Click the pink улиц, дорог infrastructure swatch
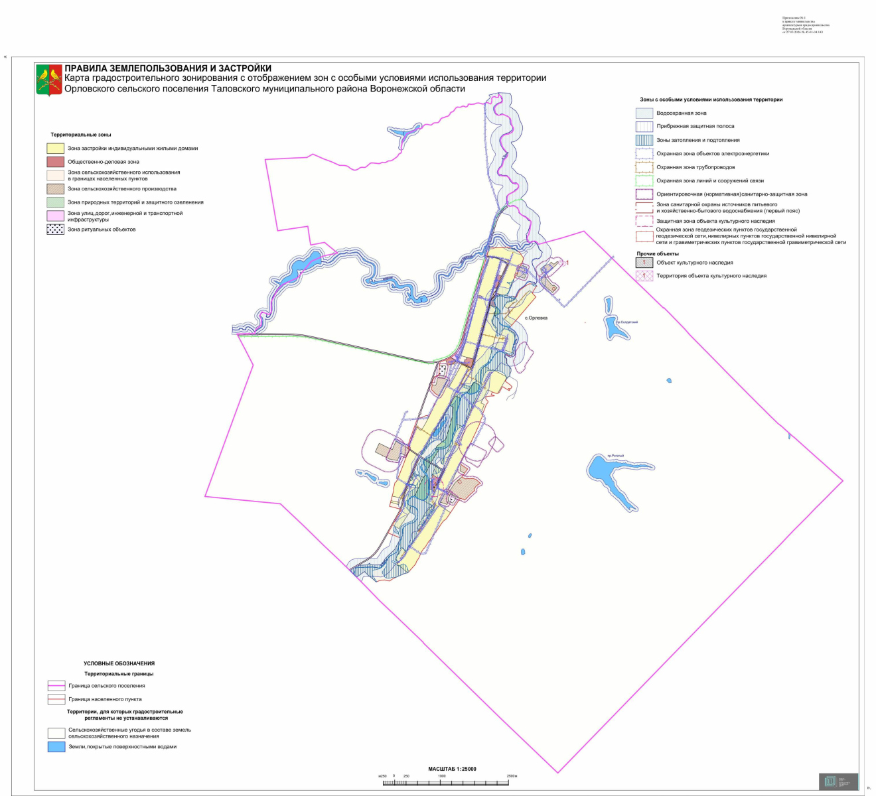 tap(55, 216)
